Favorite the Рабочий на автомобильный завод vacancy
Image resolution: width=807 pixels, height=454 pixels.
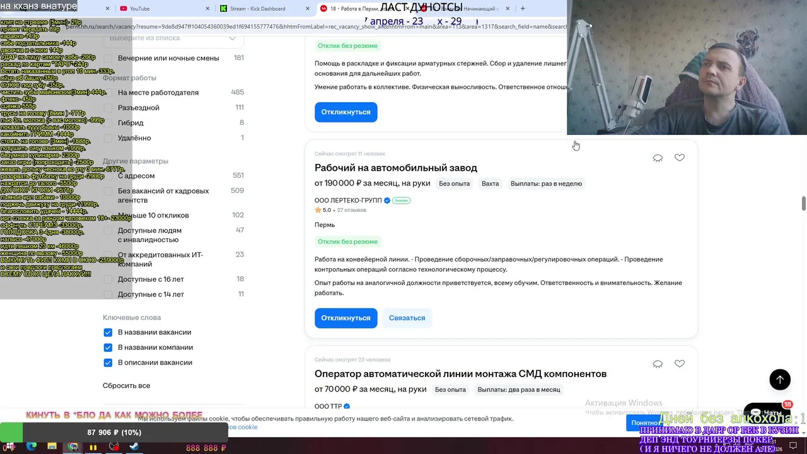click(x=679, y=158)
